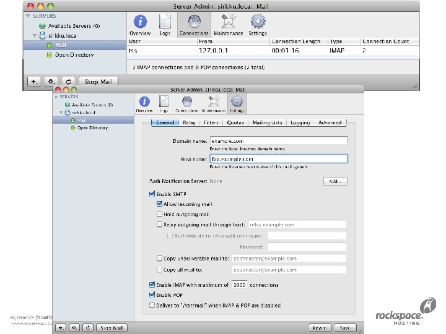Switch to the Filters settings tab
The width and height of the screenshot is (446, 334).
(211, 122)
